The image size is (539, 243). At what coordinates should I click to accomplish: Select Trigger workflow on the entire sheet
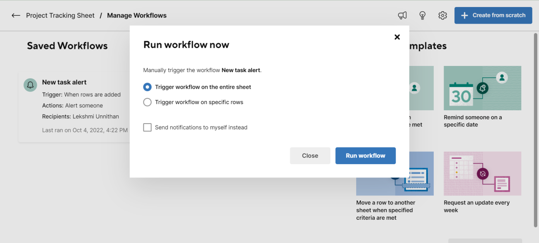tap(147, 87)
